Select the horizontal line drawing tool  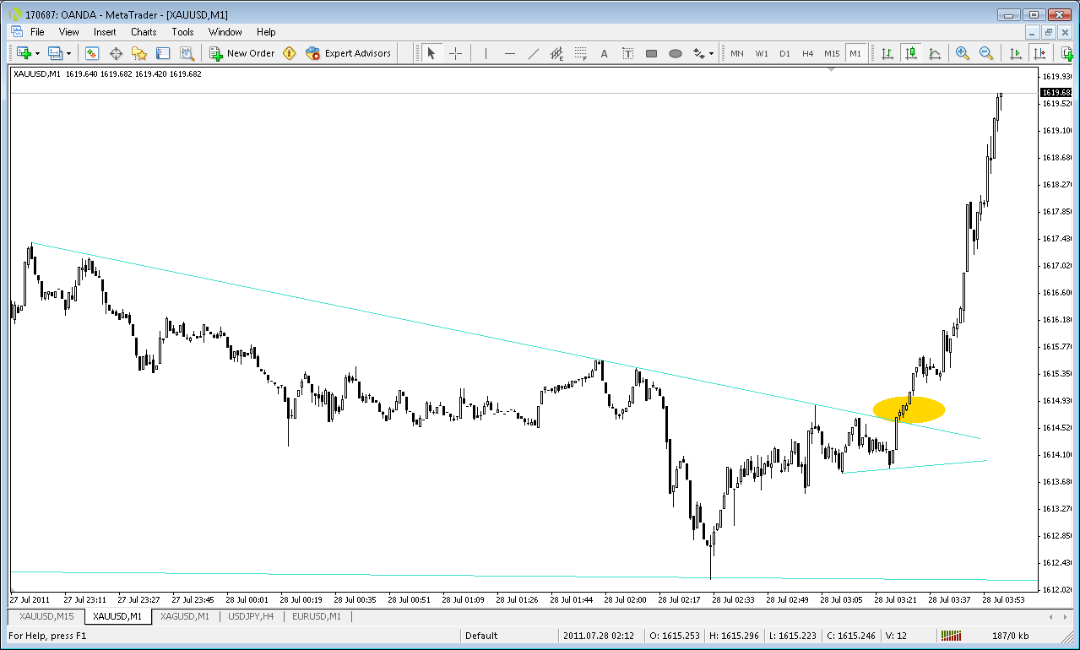pos(509,53)
